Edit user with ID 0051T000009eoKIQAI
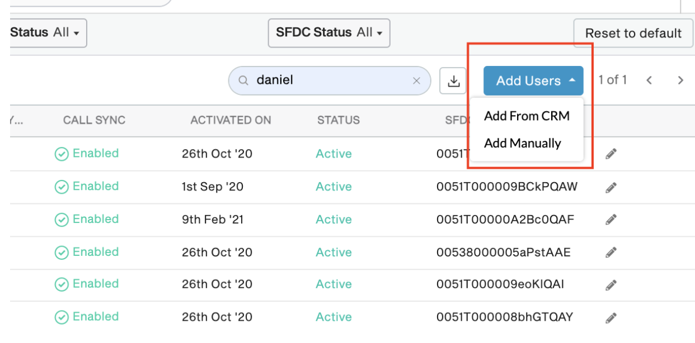The image size is (695, 343). tap(611, 285)
